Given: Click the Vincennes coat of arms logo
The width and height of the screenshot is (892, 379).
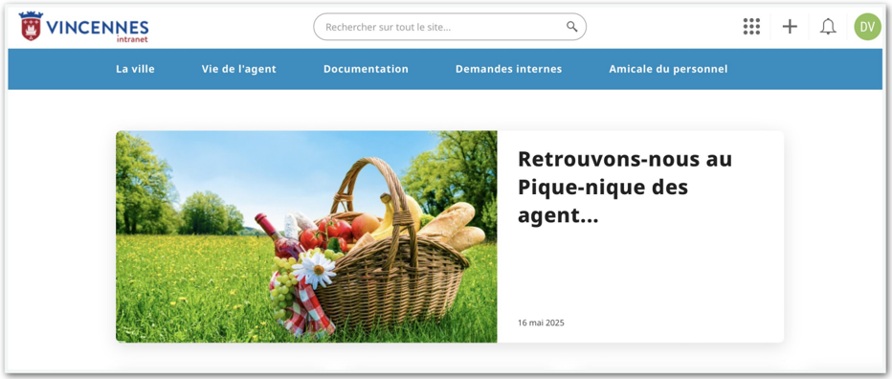Looking at the screenshot, I should coord(31,26).
